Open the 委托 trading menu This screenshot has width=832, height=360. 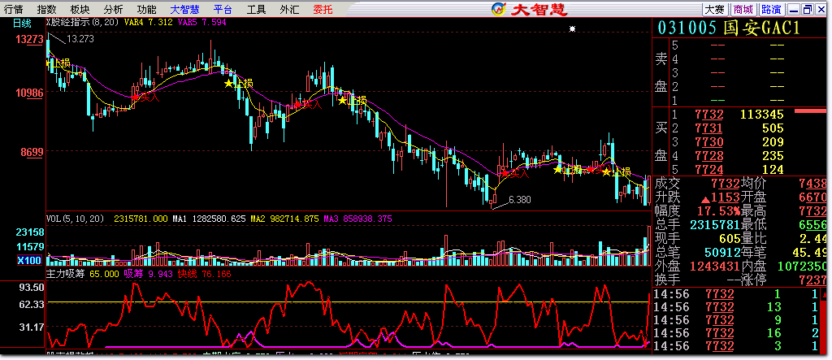tap(323, 9)
